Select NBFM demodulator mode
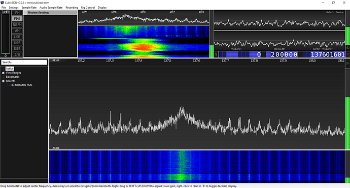This screenshot has height=188, width=350. 17,25
